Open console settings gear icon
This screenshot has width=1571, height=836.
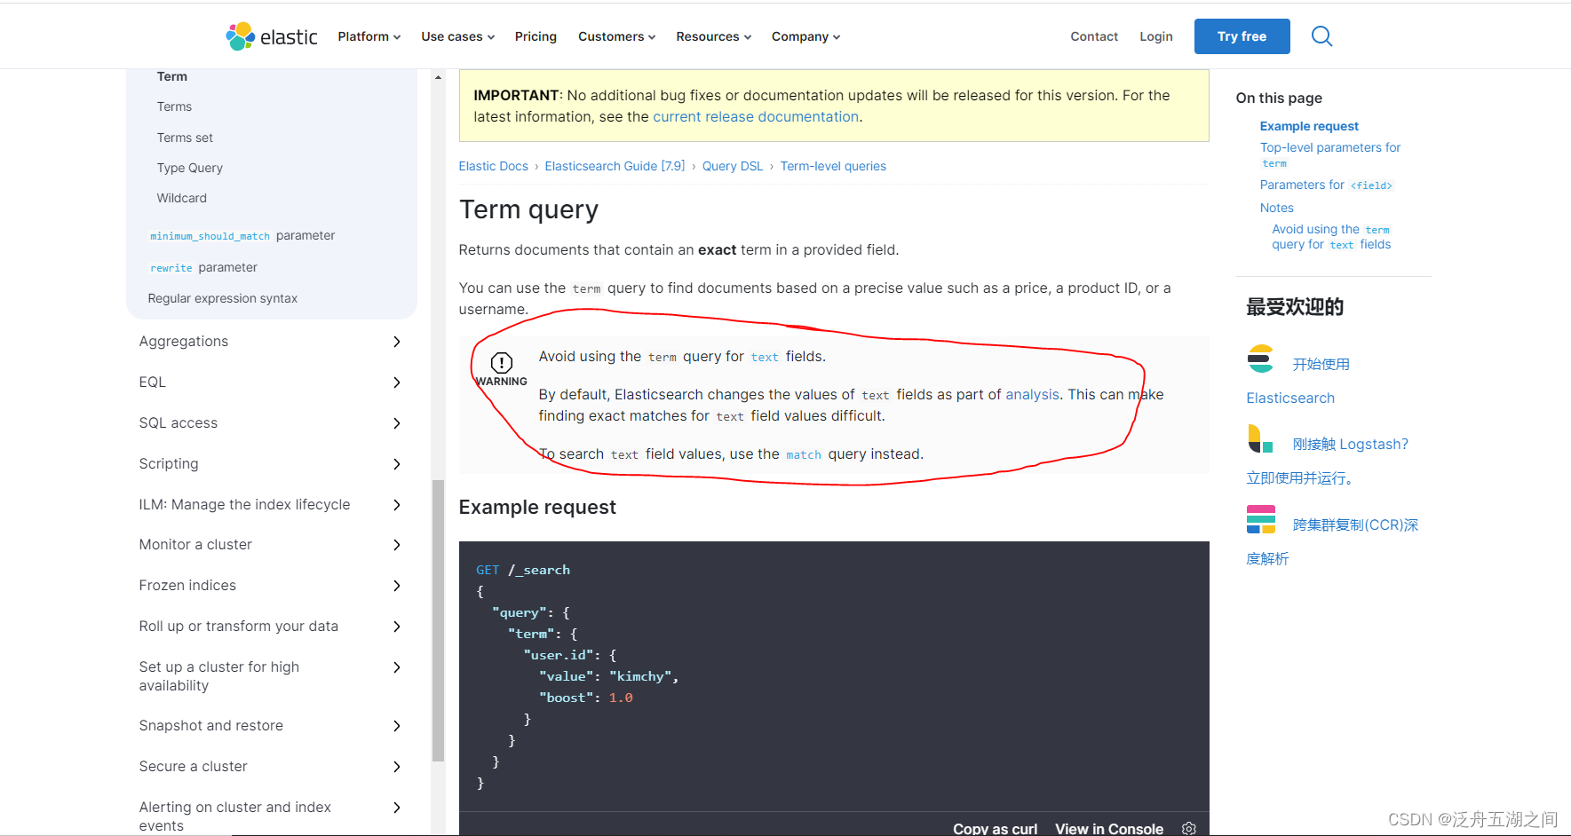(1189, 828)
